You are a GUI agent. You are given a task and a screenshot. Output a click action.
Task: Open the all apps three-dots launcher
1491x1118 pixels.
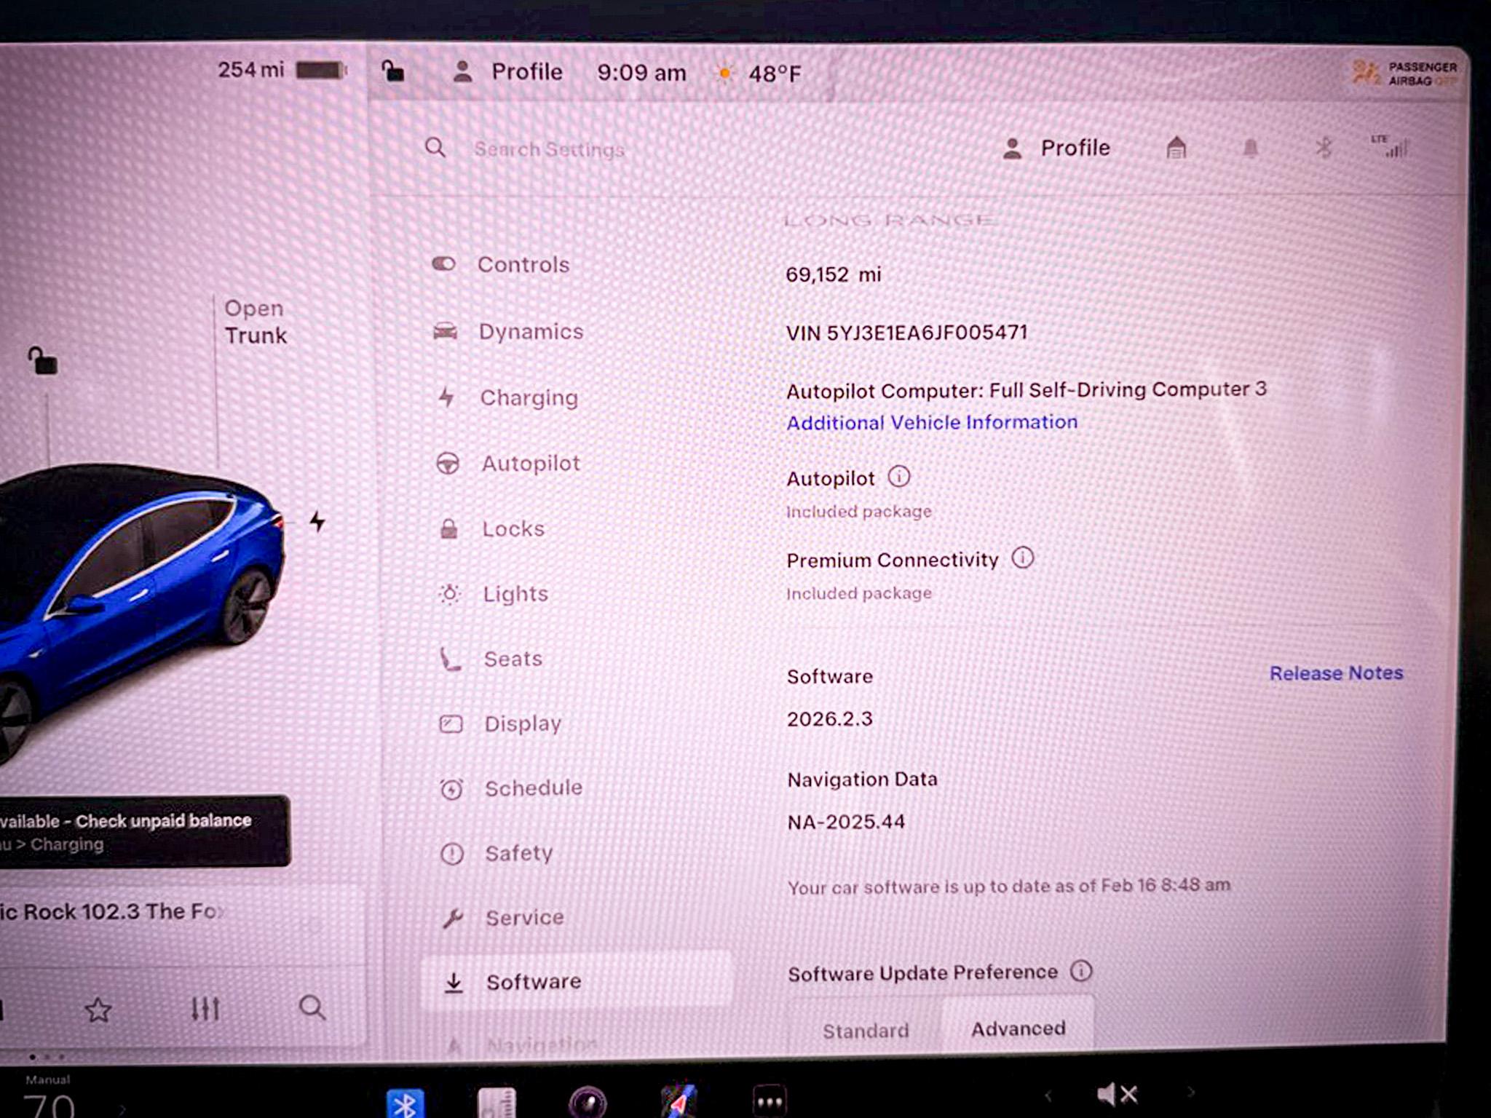(x=770, y=1101)
